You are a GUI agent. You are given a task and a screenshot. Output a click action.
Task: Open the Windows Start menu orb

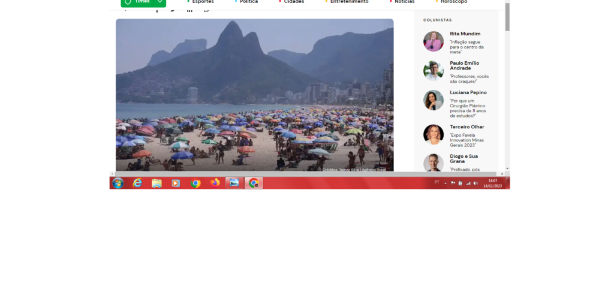(x=118, y=183)
